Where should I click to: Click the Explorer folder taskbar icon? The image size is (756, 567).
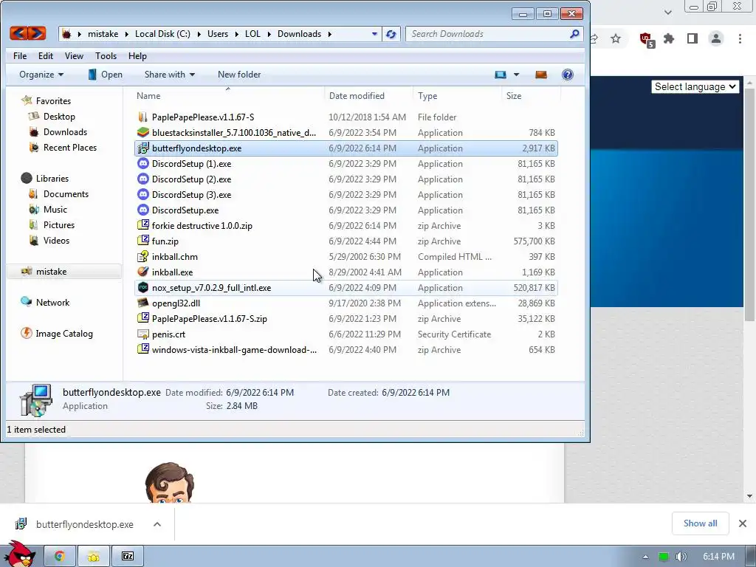click(x=94, y=557)
